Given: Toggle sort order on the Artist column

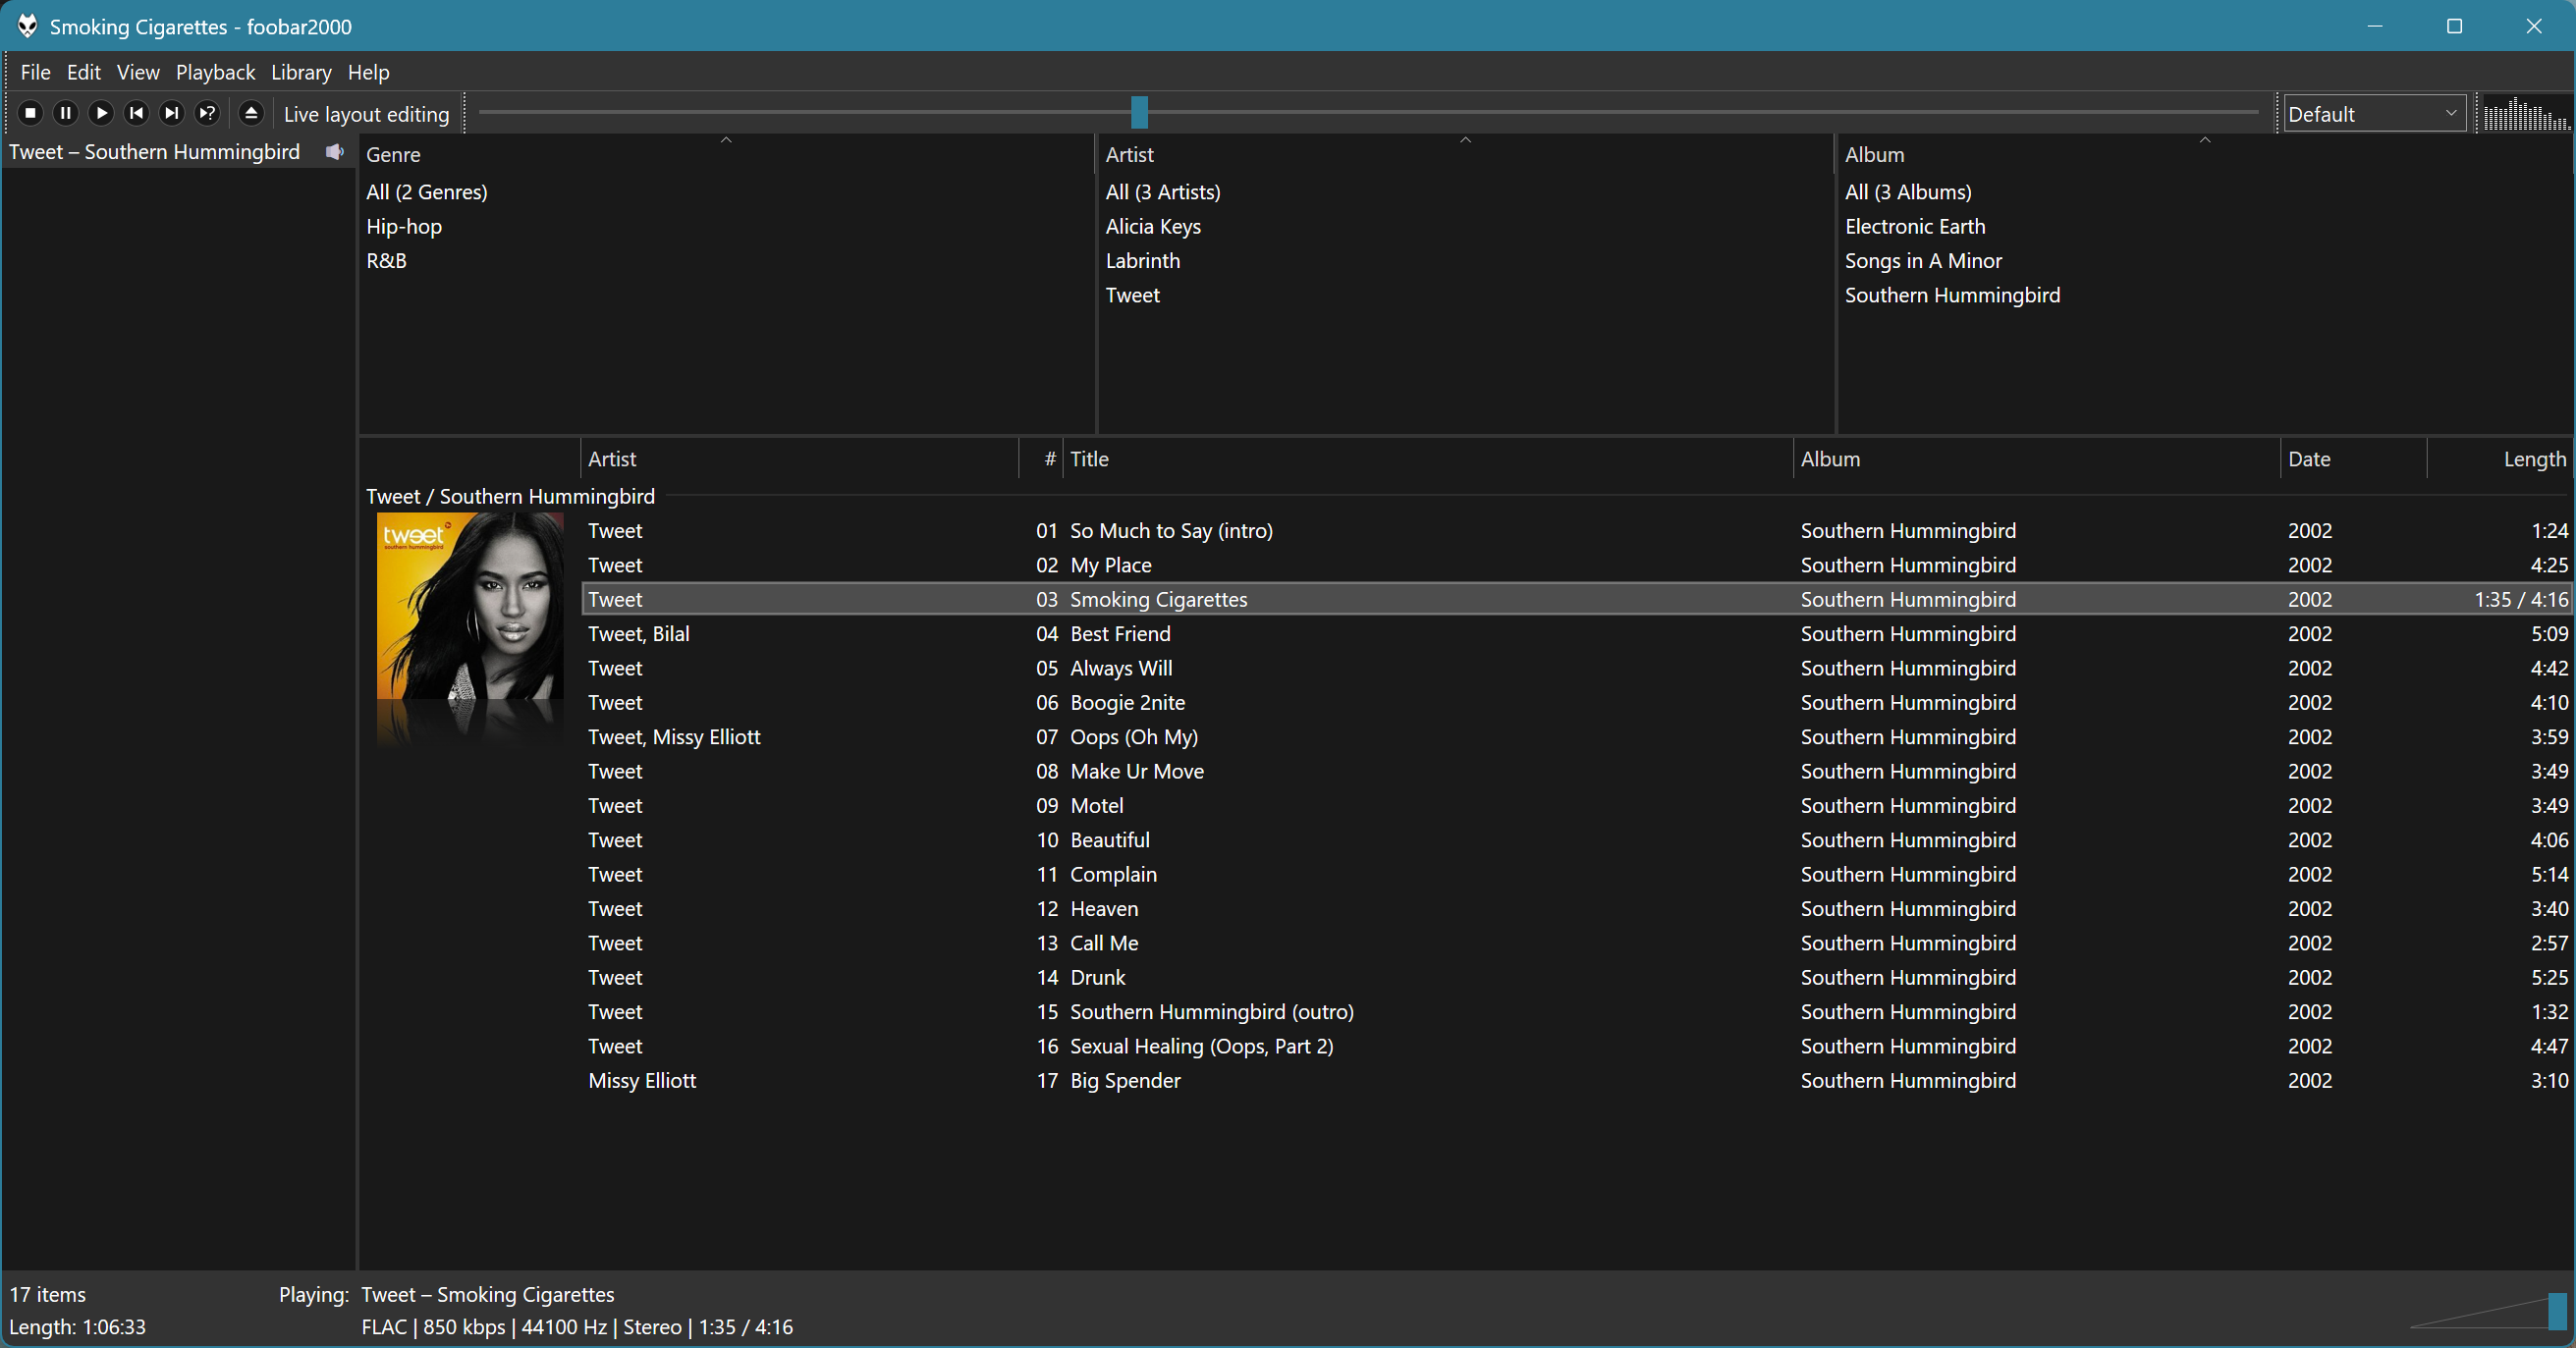Looking at the screenshot, I should click(x=612, y=458).
